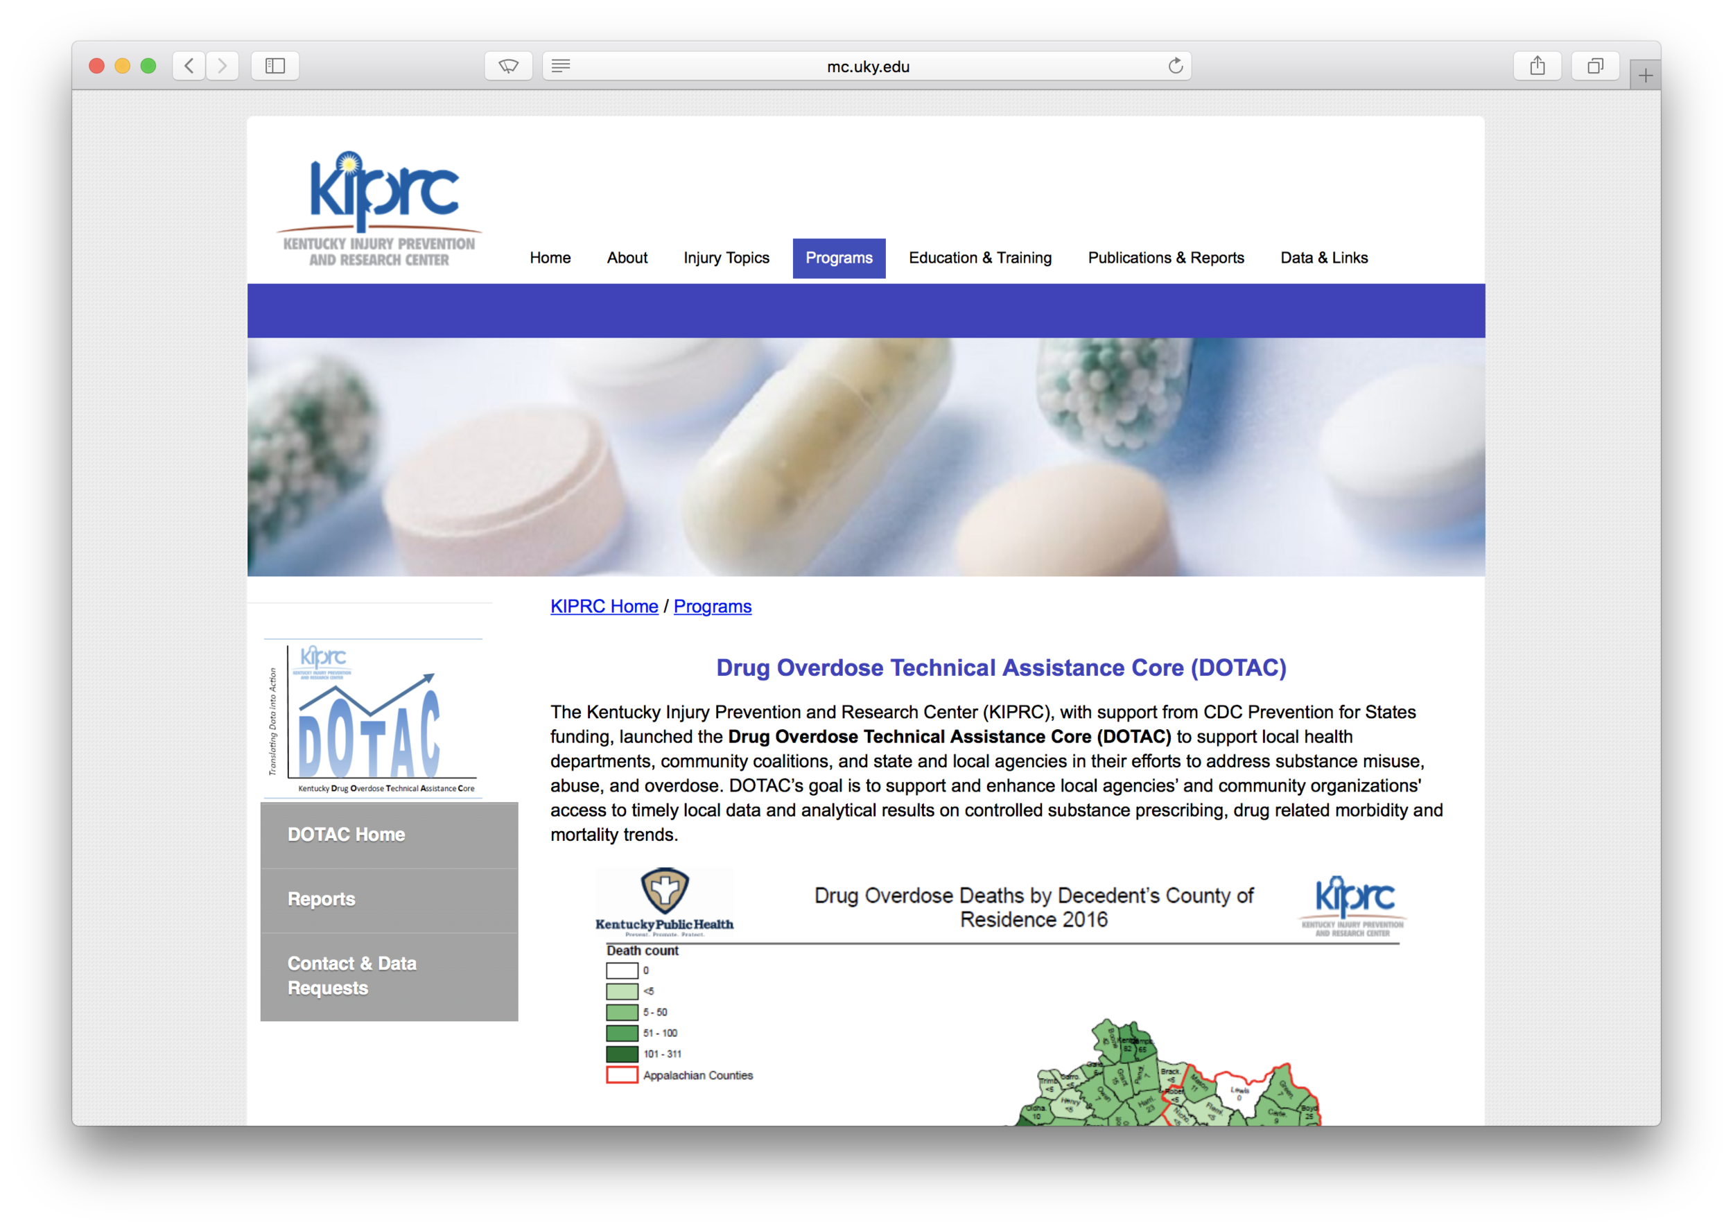Select the highlighted Programs menu item
This screenshot has width=1733, height=1229.
[x=839, y=258]
